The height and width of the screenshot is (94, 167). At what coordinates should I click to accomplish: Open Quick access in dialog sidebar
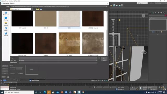pos(6,13)
